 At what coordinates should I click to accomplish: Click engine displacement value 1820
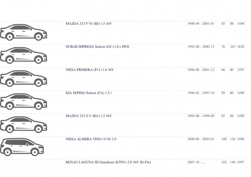coord(241,47)
